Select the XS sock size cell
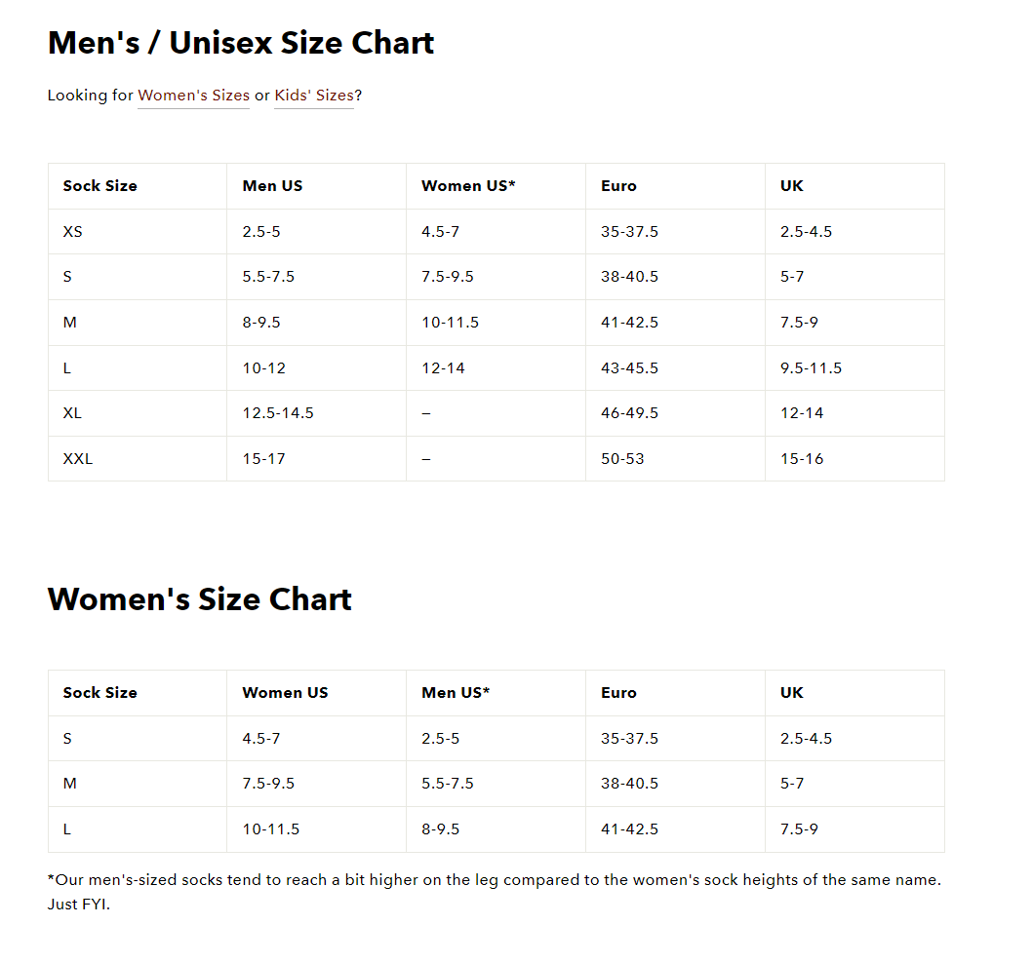 click(73, 232)
